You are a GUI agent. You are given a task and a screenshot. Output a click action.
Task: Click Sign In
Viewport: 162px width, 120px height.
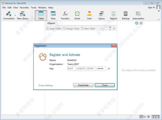(x=151, y=7)
